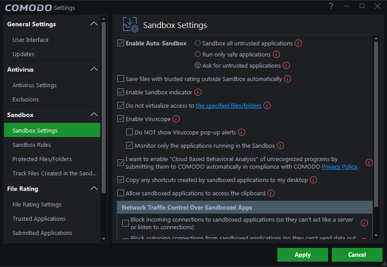This screenshot has width=387, height=267.
Task: Click info icon beside clipboard access option
Action: (x=271, y=194)
